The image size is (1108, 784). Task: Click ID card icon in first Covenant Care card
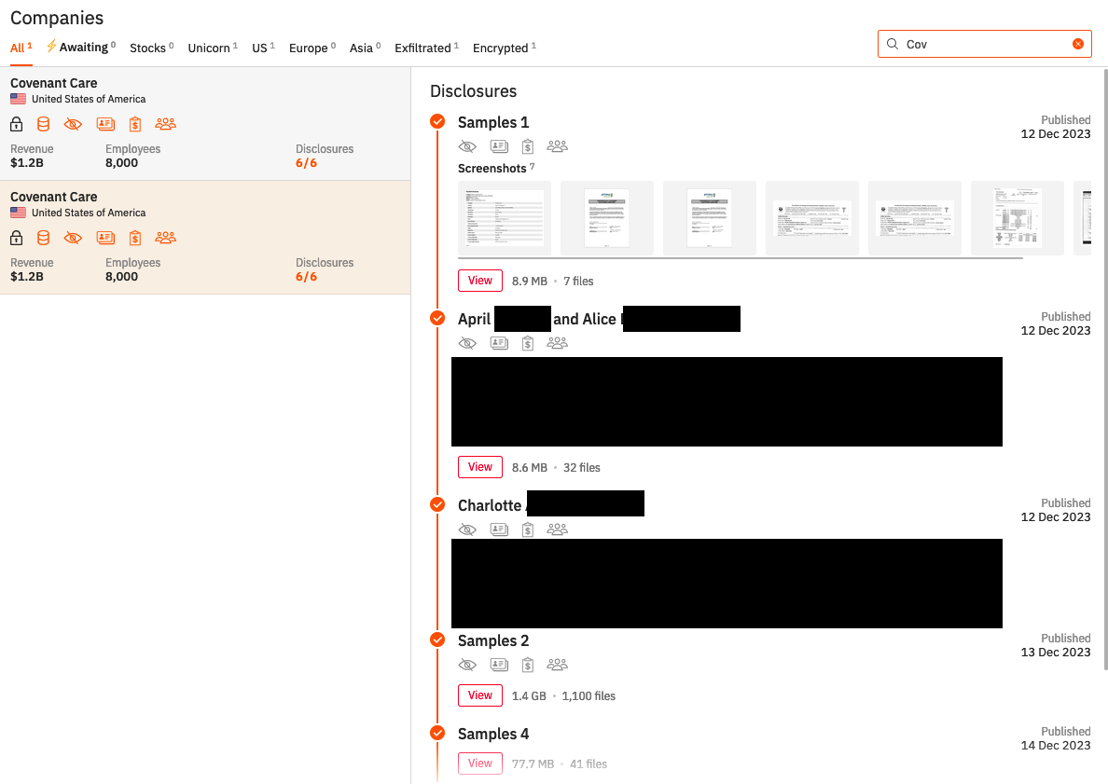pos(106,124)
